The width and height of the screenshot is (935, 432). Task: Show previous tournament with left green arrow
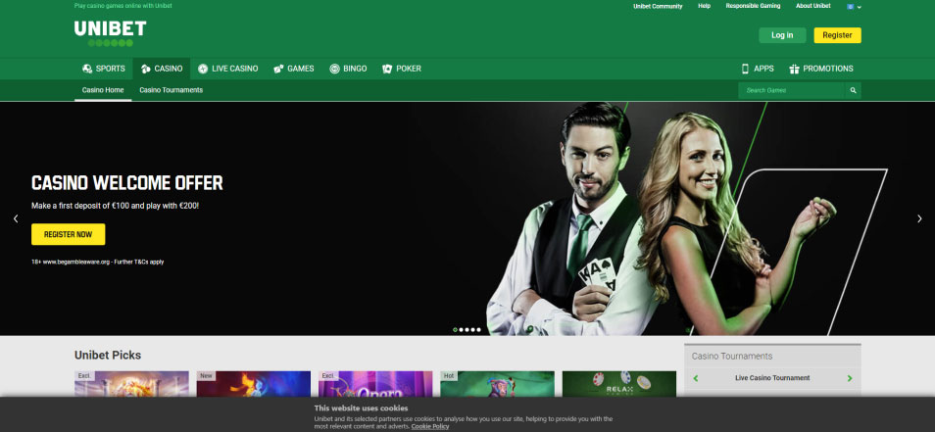click(695, 378)
